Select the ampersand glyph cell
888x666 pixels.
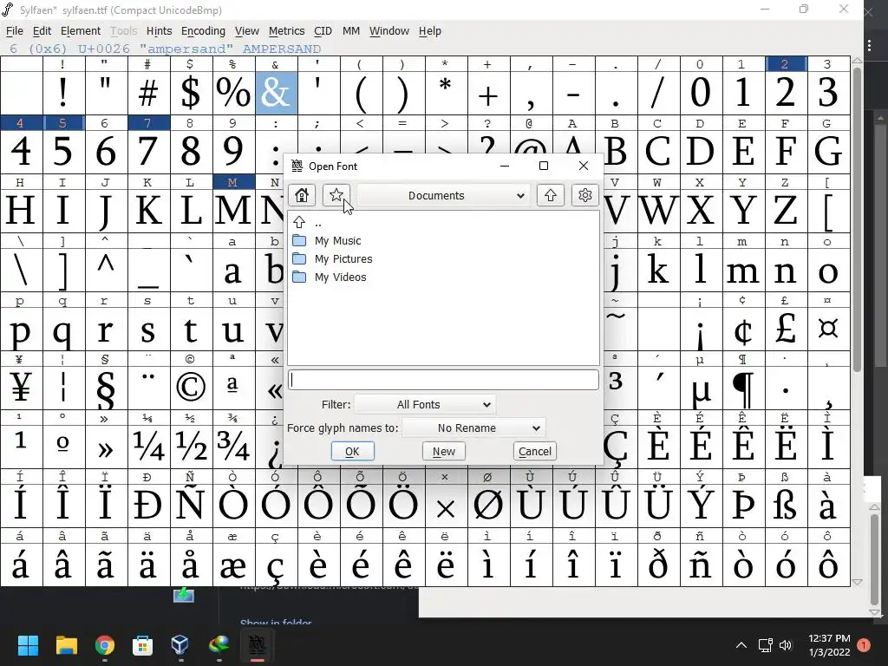(x=276, y=93)
